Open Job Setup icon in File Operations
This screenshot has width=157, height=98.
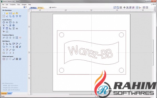coord(4,16)
